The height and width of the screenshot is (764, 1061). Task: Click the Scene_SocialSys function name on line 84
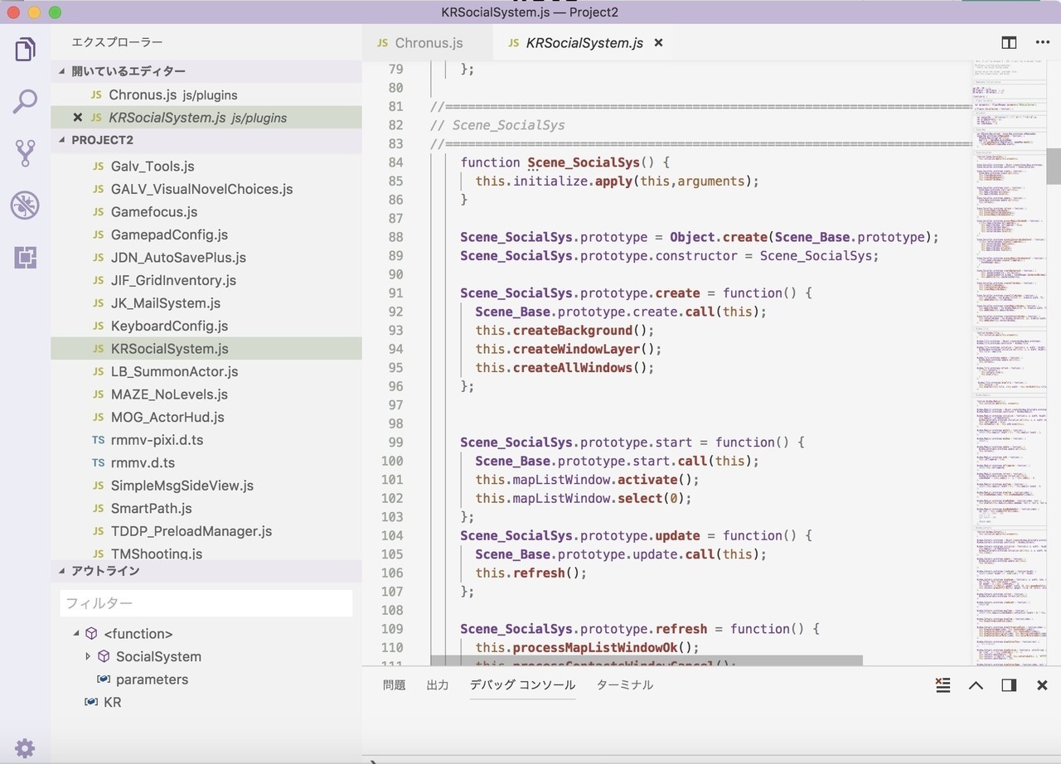coord(584,162)
